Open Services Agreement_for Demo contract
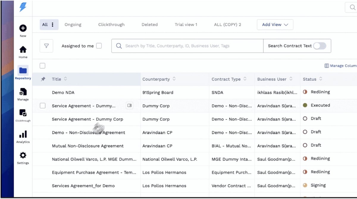The height and width of the screenshot is (199, 357). point(83,186)
